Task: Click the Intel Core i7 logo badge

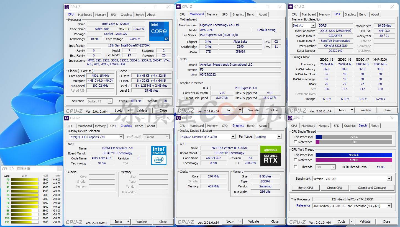Action: coord(159,31)
